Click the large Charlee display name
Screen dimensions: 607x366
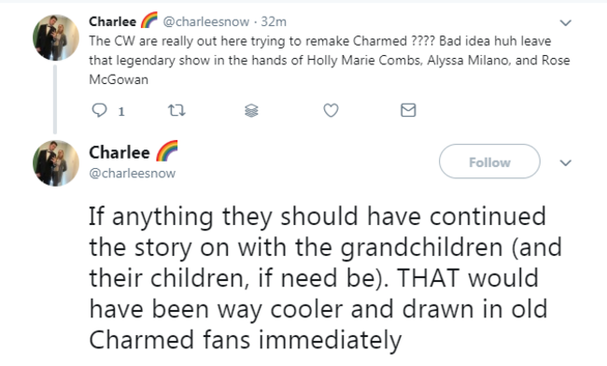click(120, 152)
